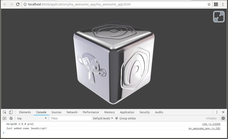Open the v3d.js:23269 source link
The height and width of the screenshot is (139, 228).
click(x=211, y=124)
